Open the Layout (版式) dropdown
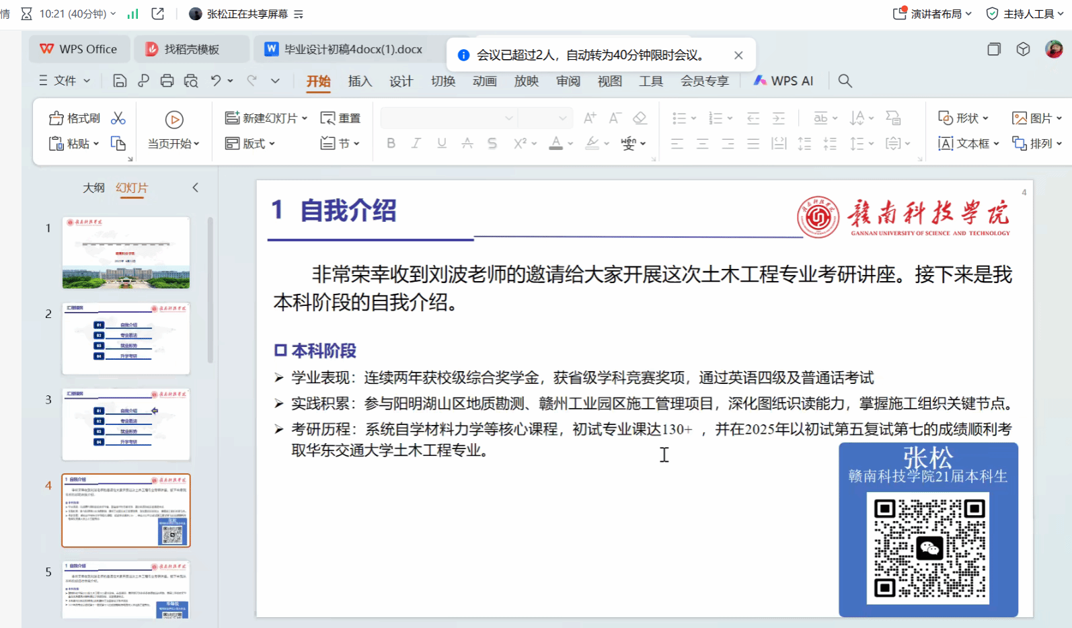The image size is (1072, 628). click(x=251, y=143)
